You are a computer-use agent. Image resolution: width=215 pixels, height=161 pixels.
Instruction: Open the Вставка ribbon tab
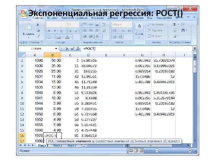(x=52, y=18)
